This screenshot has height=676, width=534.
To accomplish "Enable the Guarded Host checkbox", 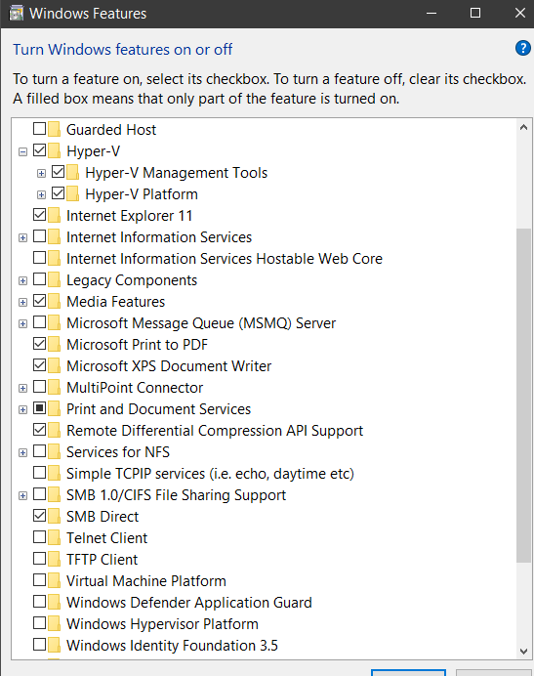I will click(40, 129).
